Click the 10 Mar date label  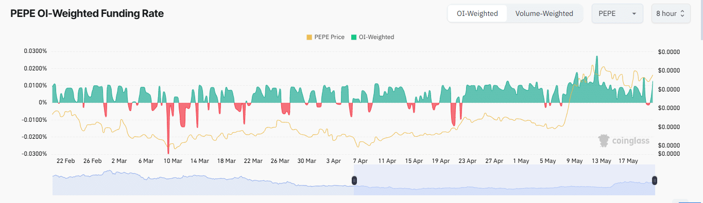point(173,161)
